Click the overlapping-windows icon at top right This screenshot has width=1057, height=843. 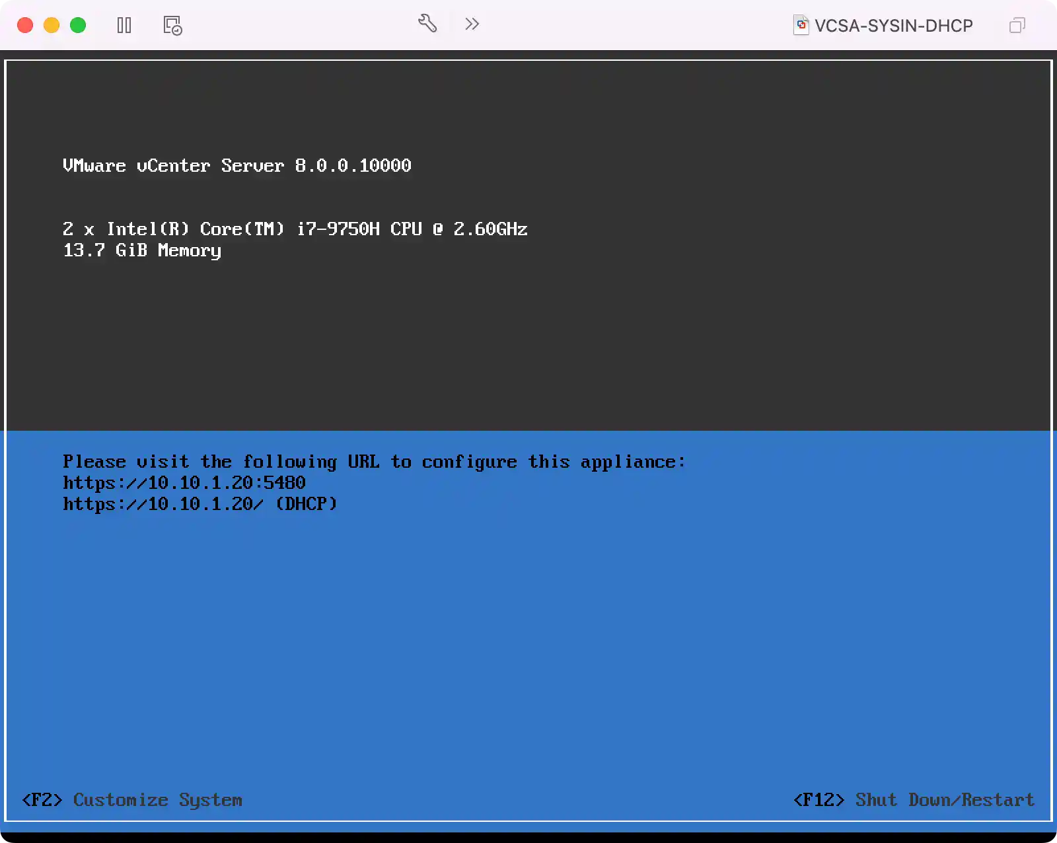tap(1016, 25)
